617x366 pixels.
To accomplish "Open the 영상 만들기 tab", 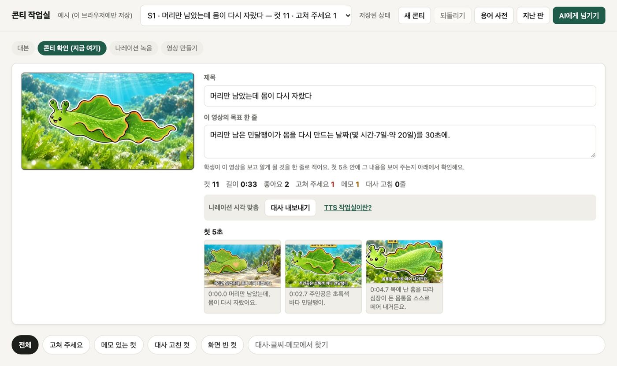I will click(182, 48).
